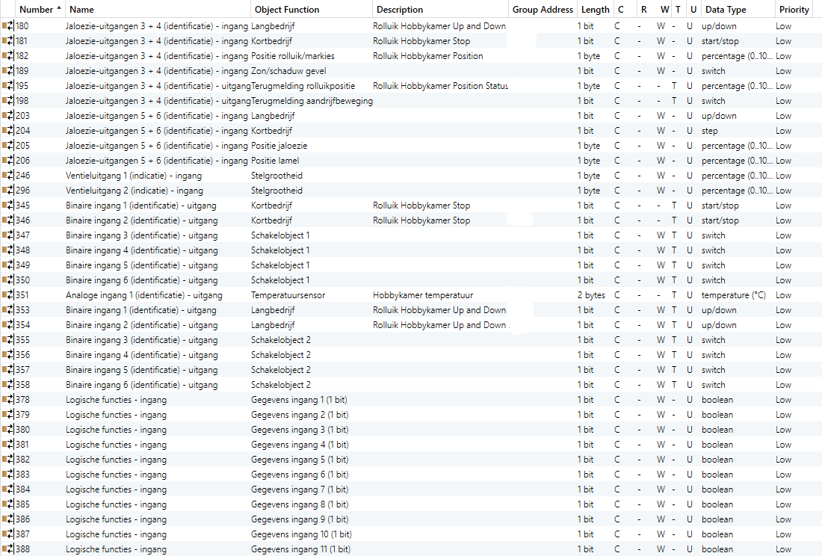822x556 pixels.
Task: Select 'Rolluik Hobbykamer Position Status' description
Action: 440,86
